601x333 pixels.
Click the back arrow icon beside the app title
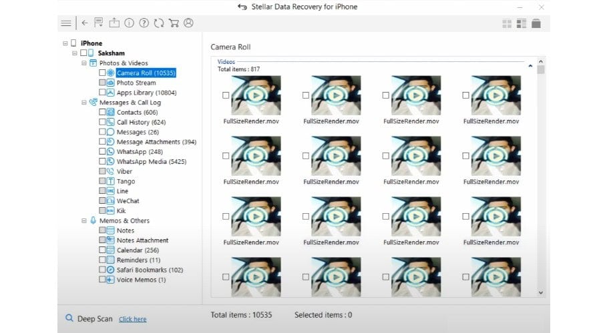click(x=242, y=7)
